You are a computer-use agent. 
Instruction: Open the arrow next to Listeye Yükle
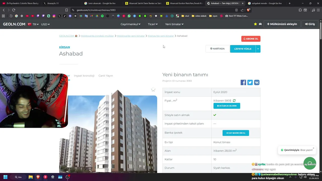tap(258, 49)
